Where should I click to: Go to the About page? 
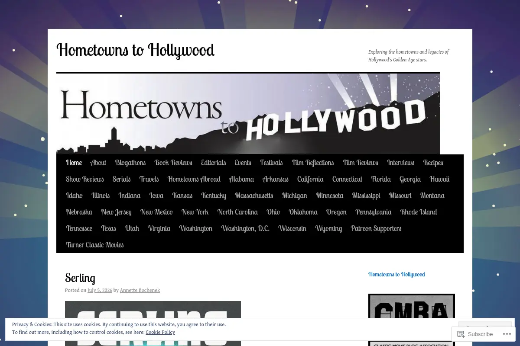tap(98, 163)
